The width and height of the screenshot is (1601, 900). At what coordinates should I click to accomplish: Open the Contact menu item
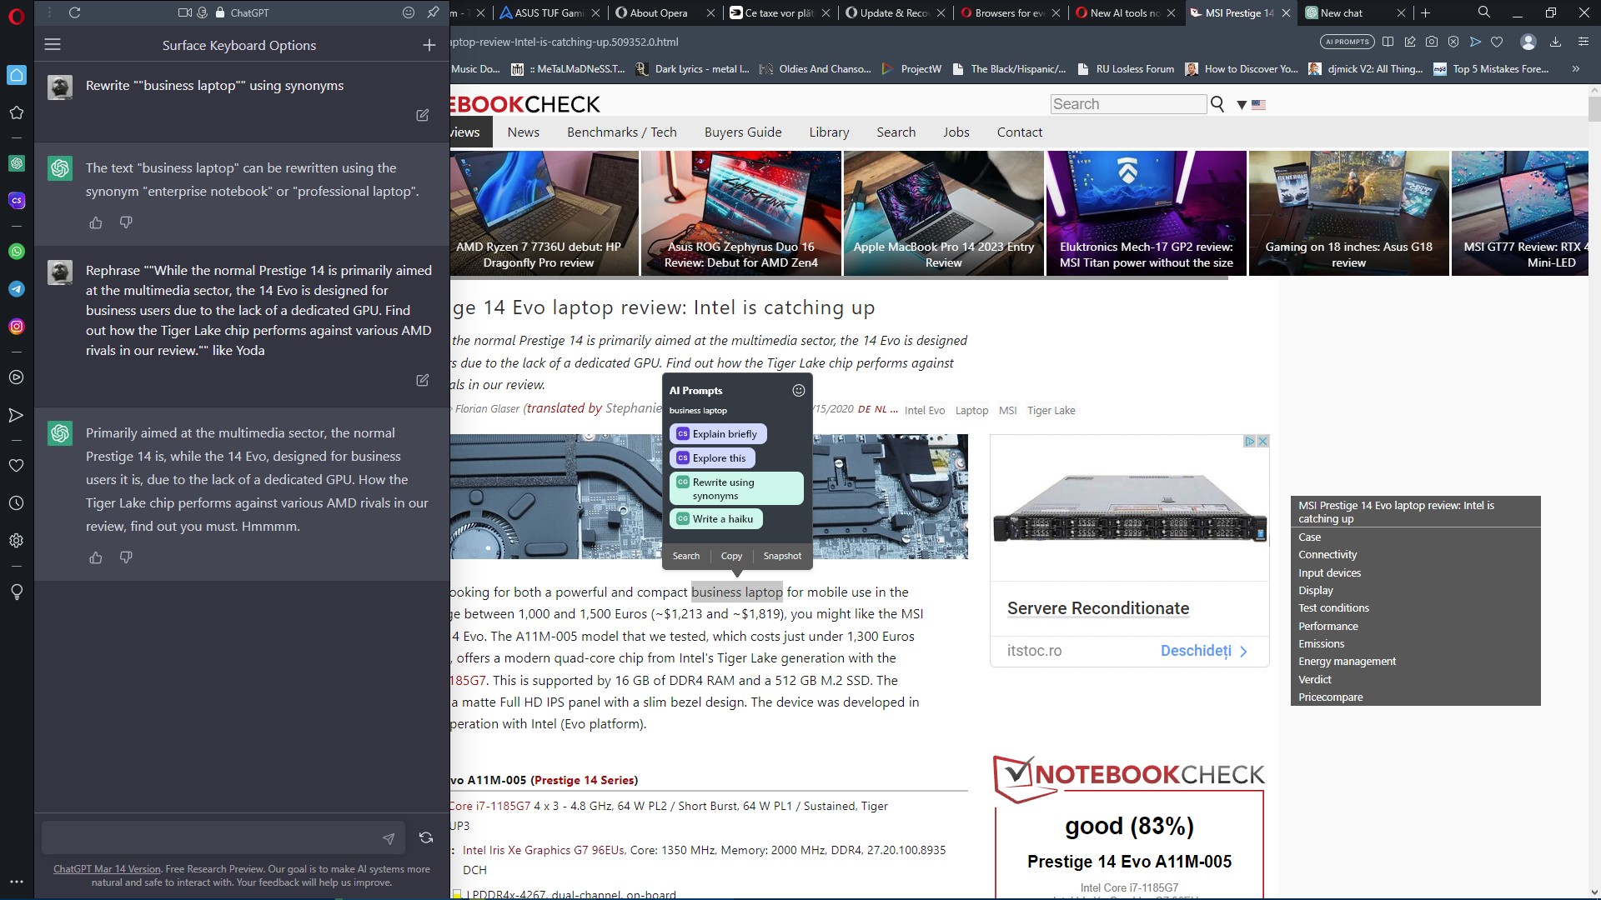1019,132
